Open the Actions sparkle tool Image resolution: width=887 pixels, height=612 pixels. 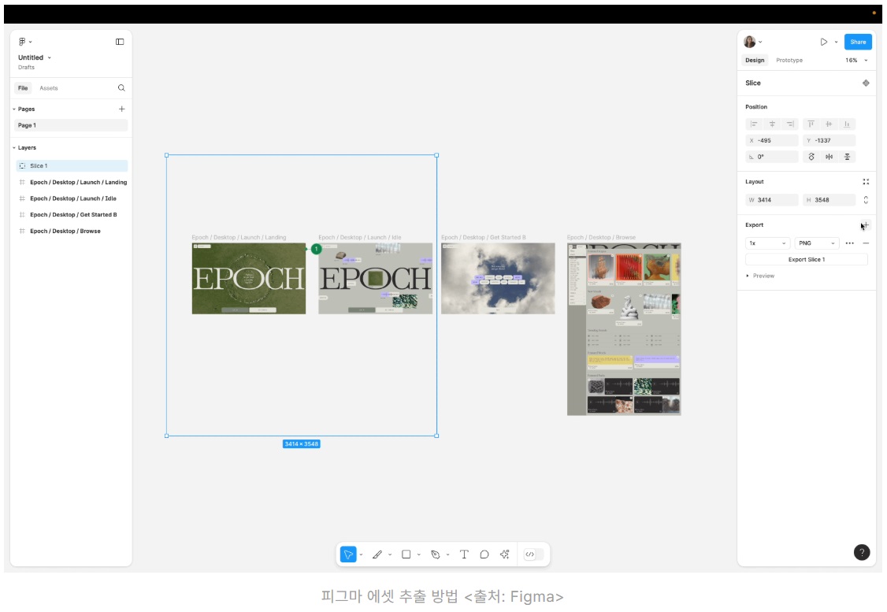(x=505, y=555)
